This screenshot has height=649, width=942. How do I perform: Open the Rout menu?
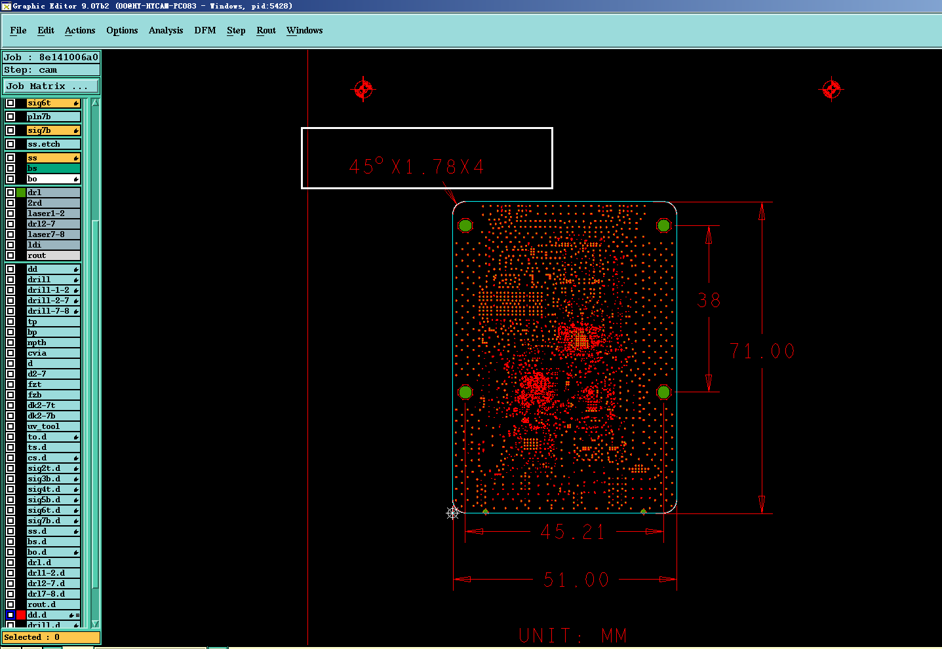point(266,31)
